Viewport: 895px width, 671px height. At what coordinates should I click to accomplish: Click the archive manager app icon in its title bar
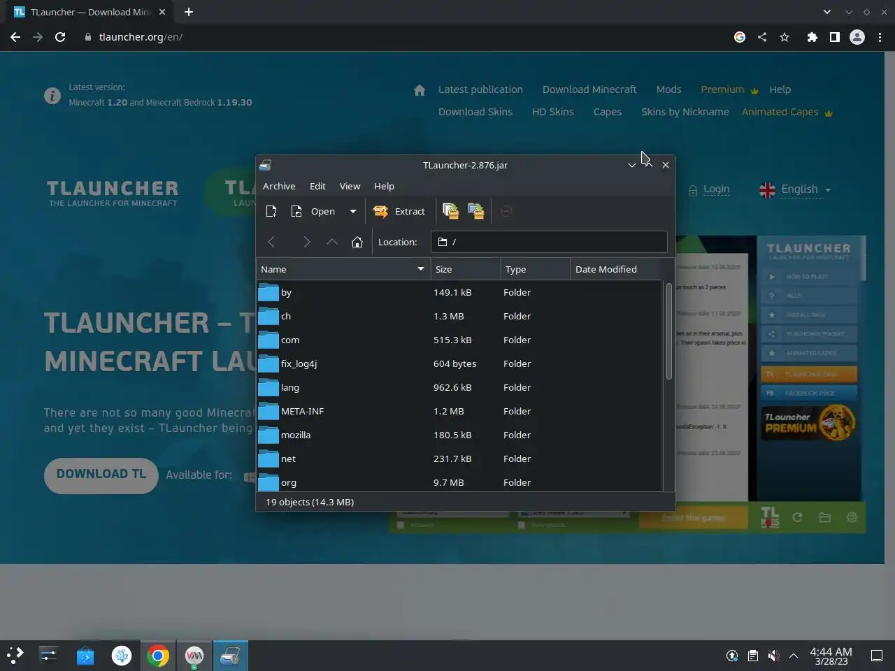point(266,165)
